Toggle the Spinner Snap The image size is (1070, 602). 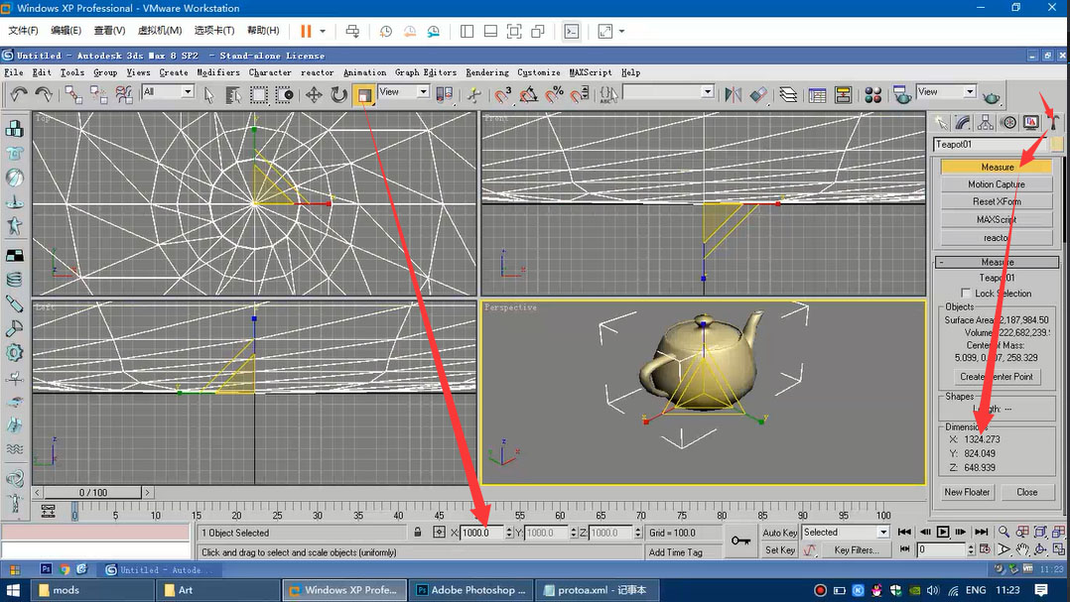pos(580,95)
